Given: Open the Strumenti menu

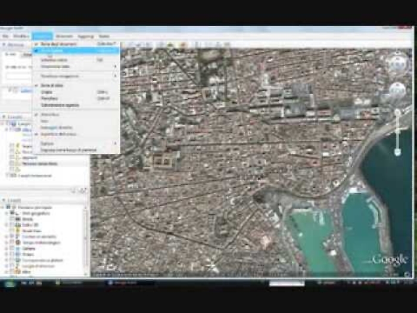Looking at the screenshot, I should coord(64,36).
